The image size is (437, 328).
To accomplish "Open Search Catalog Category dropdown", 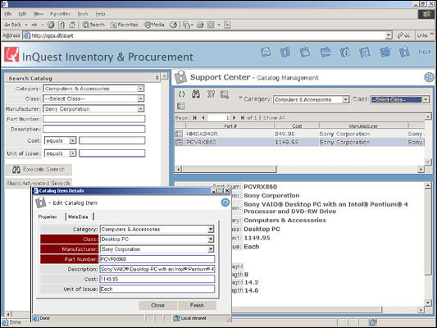I will (141, 89).
